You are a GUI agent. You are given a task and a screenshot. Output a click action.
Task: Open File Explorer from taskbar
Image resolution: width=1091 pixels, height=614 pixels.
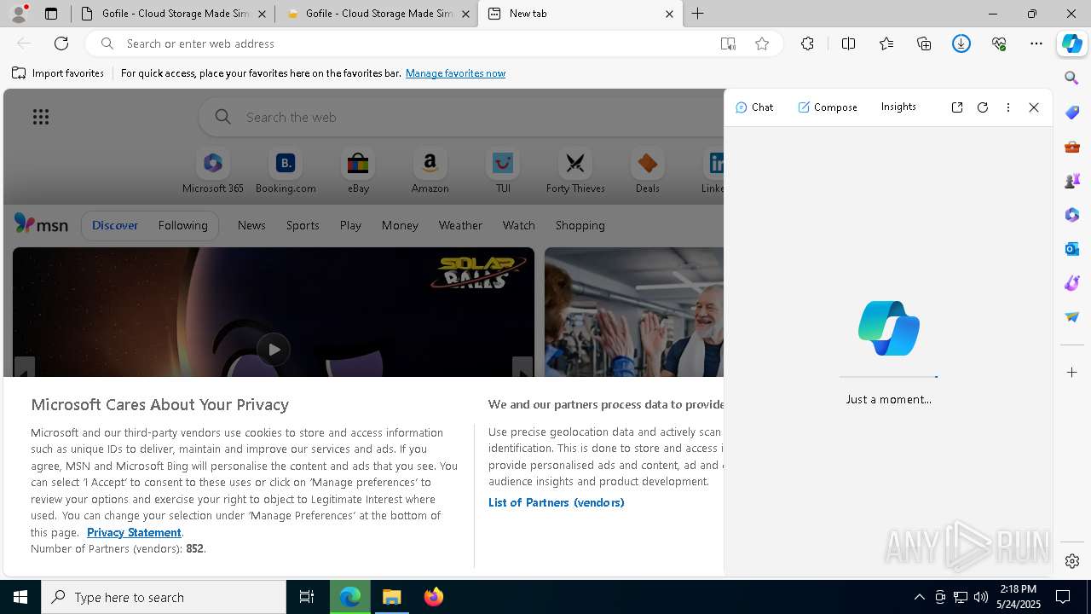[x=392, y=597]
